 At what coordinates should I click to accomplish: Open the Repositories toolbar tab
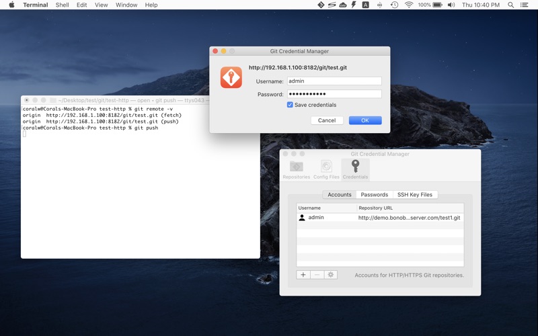[297, 170]
